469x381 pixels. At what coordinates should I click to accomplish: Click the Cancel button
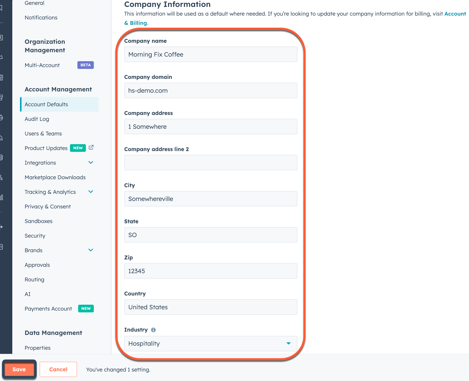(x=58, y=369)
